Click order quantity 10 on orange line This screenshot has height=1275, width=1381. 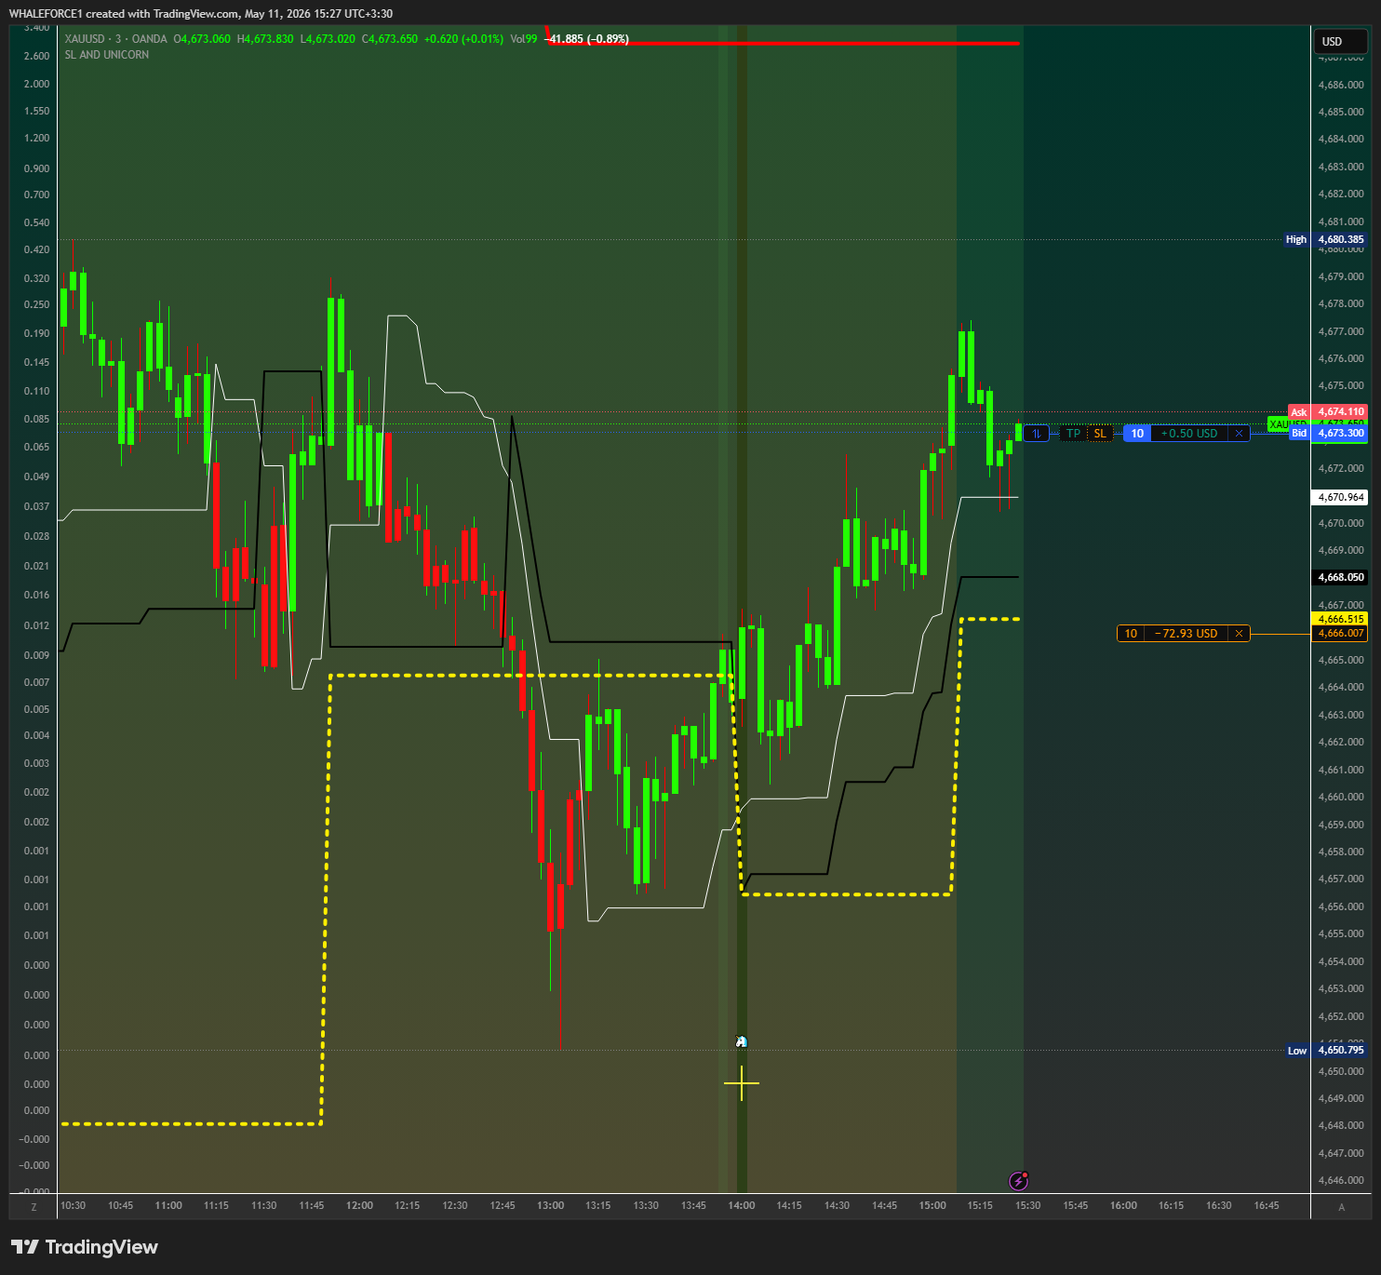pyautogui.click(x=1131, y=634)
